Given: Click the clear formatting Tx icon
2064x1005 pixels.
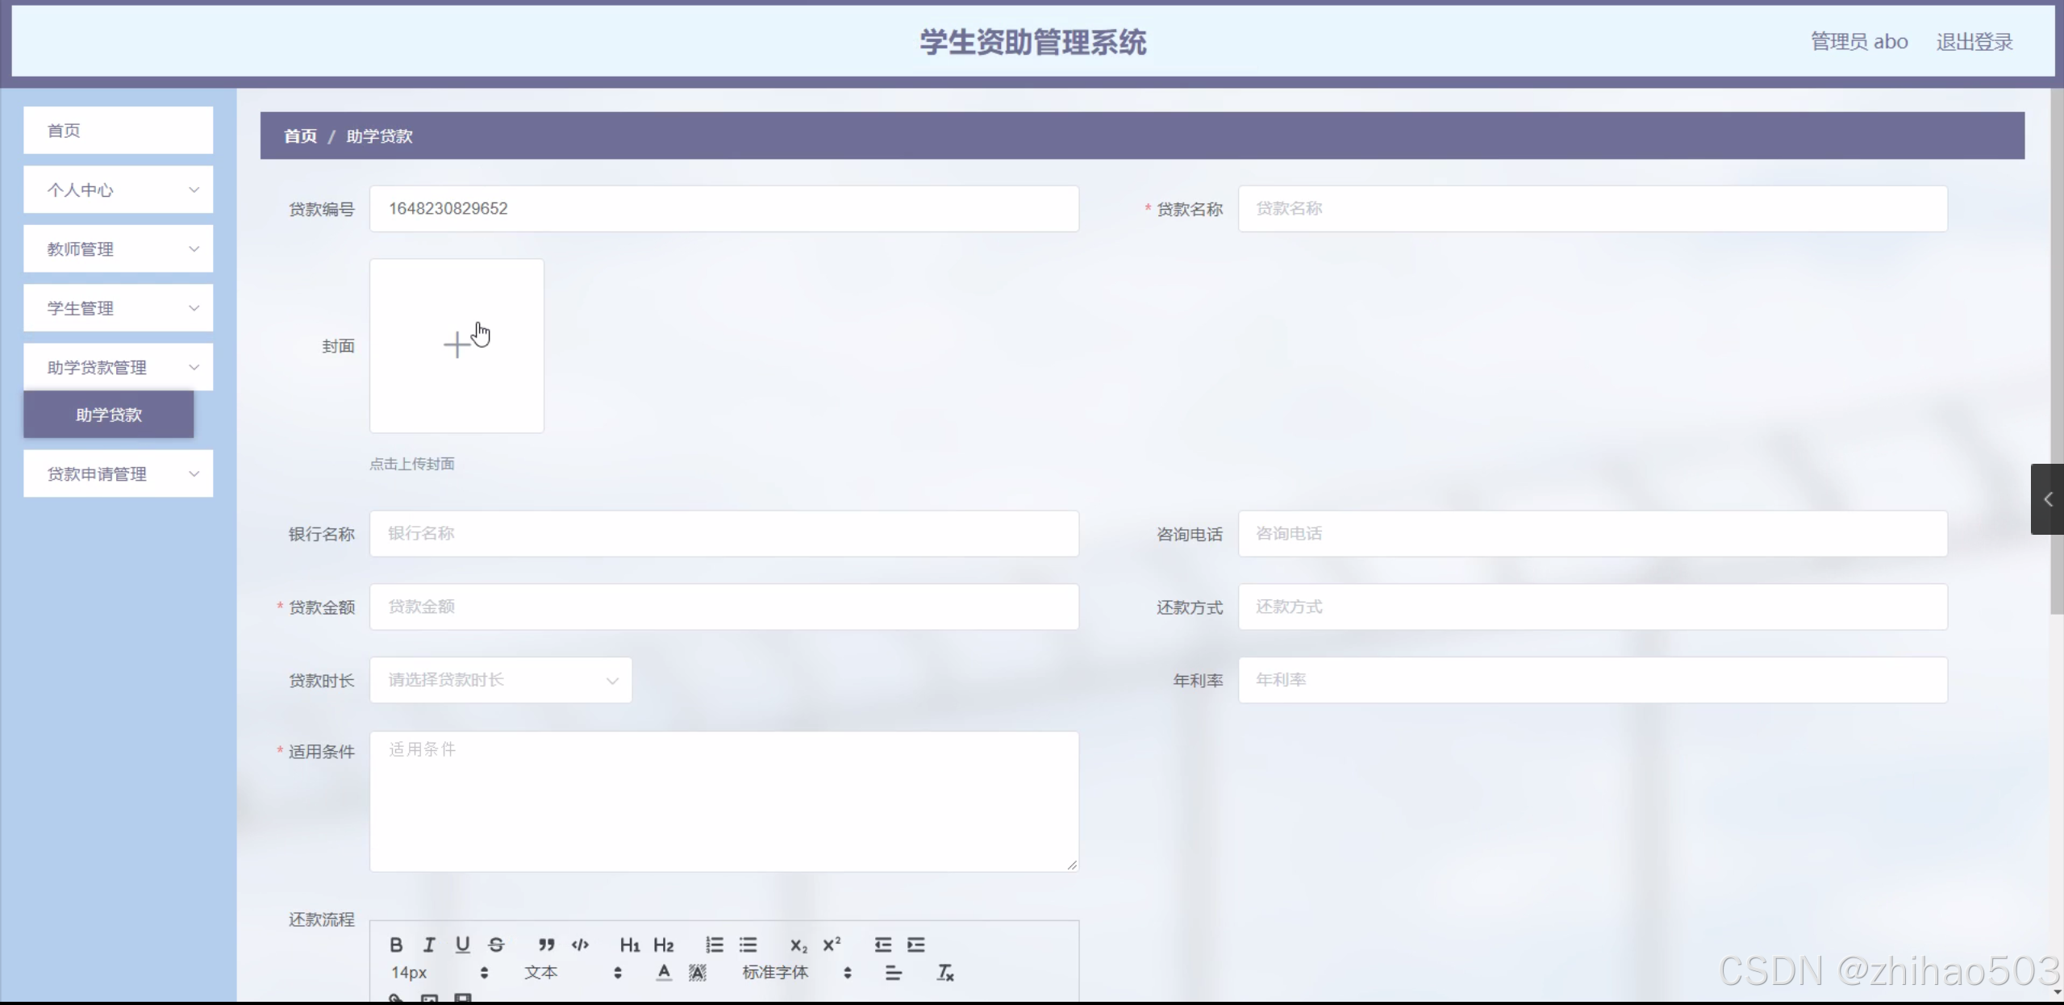Looking at the screenshot, I should point(944,973).
